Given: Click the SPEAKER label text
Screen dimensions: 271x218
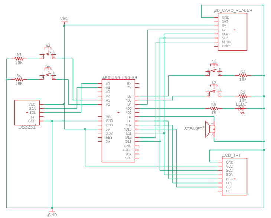Looking at the screenshot, I should click(193, 129).
